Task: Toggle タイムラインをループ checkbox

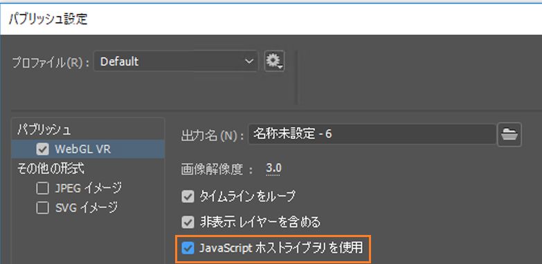Action: point(188,197)
